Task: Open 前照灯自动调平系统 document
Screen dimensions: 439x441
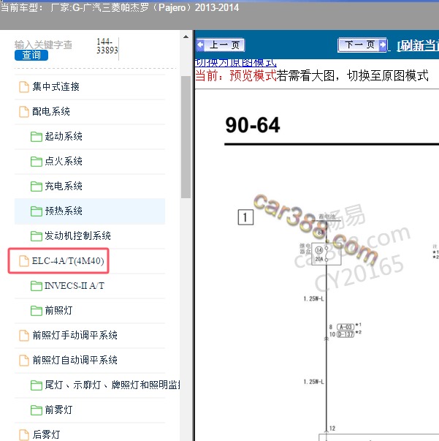Action: tap(75, 360)
